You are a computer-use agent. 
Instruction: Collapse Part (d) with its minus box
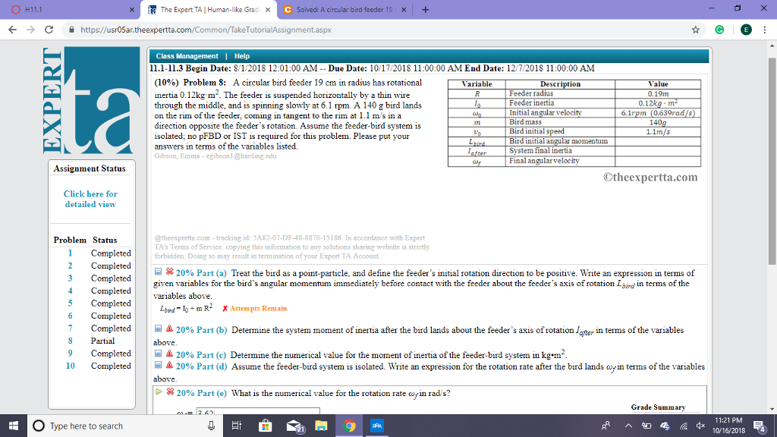158,365
